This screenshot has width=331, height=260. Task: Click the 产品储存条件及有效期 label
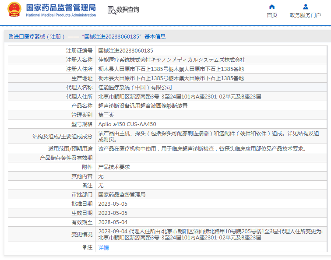(66, 158)
